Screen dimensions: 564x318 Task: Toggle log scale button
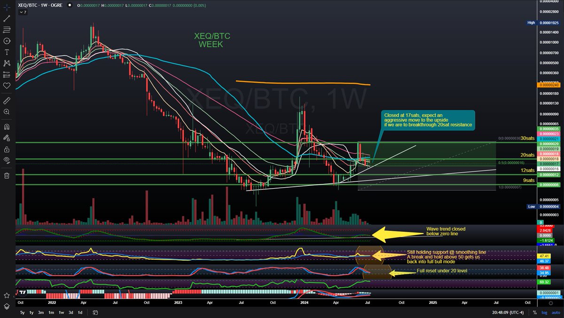tap(544, 313)
